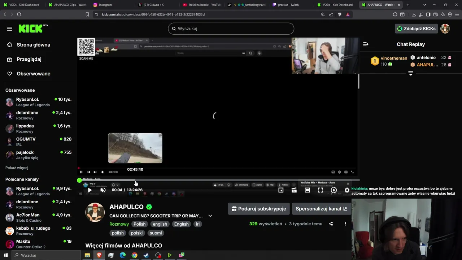Reload the page
The height and width of the screenshot is (260, 462).
[19, 14]
